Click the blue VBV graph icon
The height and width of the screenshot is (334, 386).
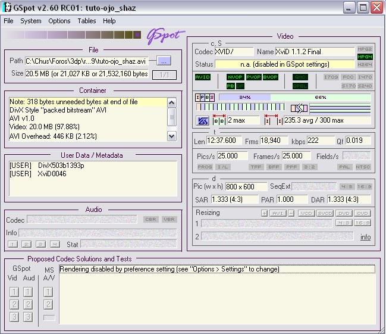[x=203, y=121]
